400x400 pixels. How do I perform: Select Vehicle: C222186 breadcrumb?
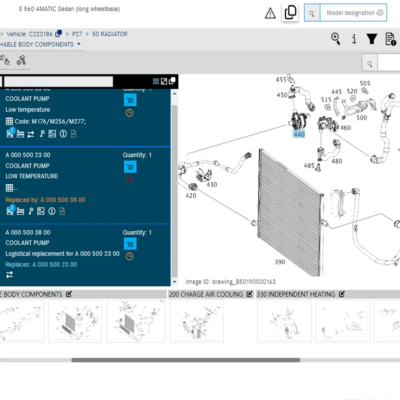pyautogui.click(x=29, y=34)
